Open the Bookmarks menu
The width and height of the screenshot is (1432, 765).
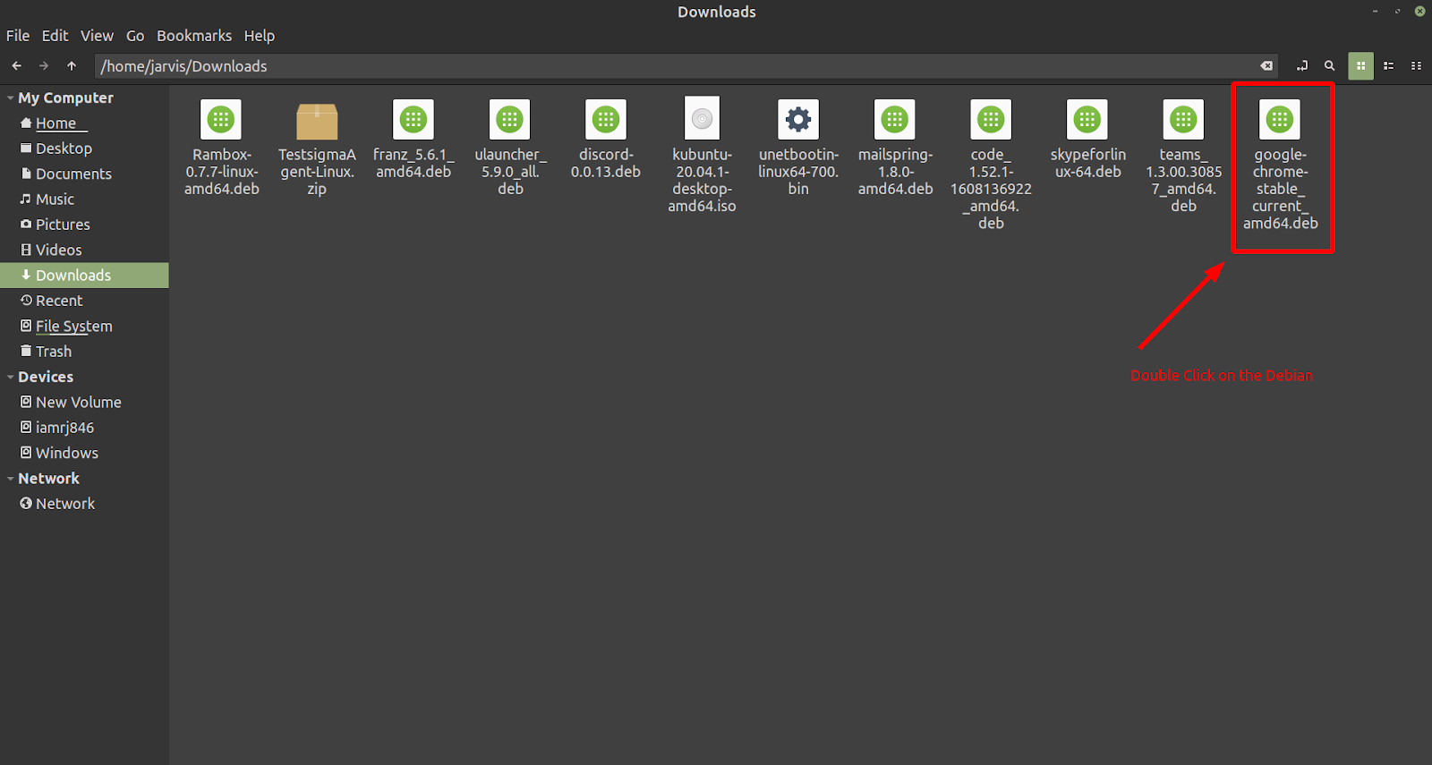(x=194, y=36)
